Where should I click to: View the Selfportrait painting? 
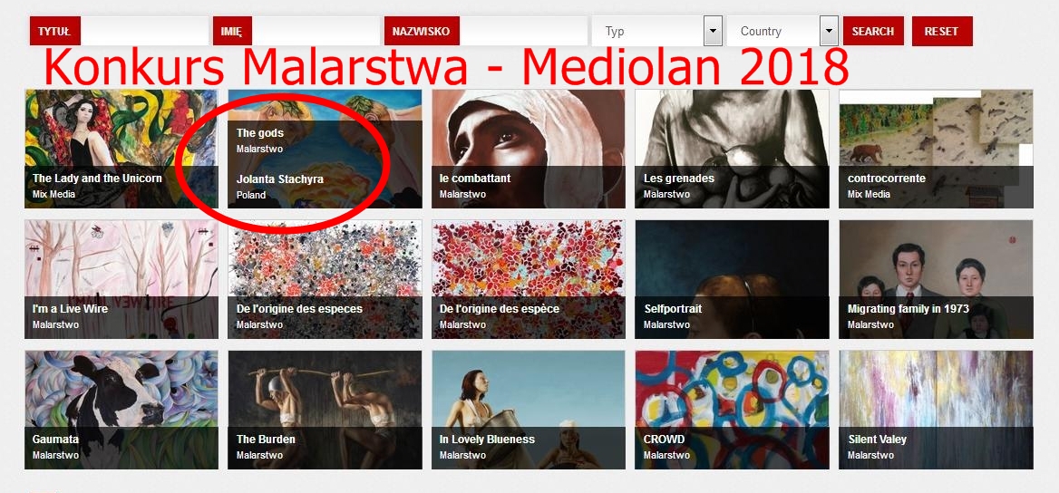732,279
